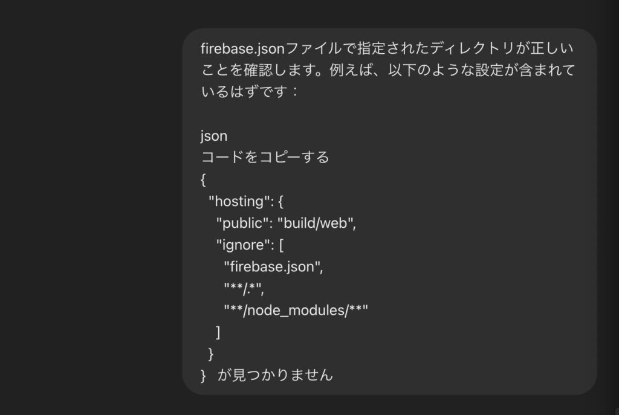The height and width of the screenshot is (415, 619).
Task: Click the dark empty area left of message
Action: (91, 205)
